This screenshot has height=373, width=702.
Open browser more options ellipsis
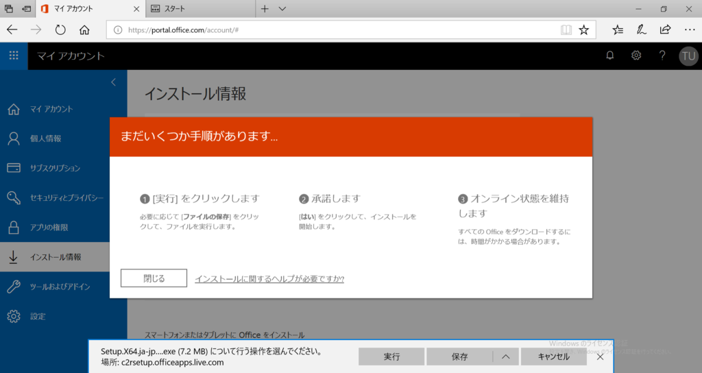coord(690,30)
